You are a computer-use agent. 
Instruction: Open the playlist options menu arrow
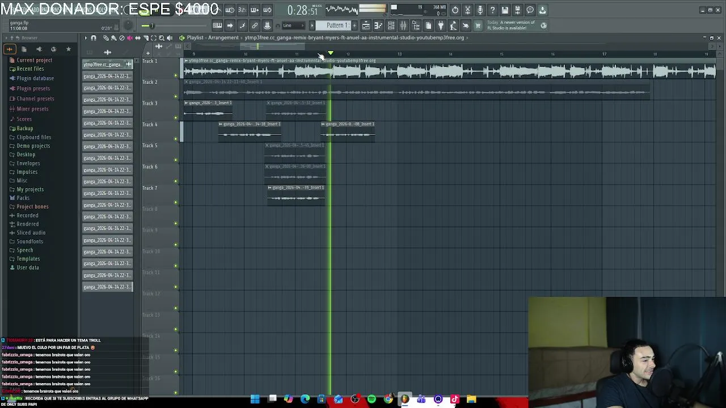pyautogui.click(x=86, y=38)
